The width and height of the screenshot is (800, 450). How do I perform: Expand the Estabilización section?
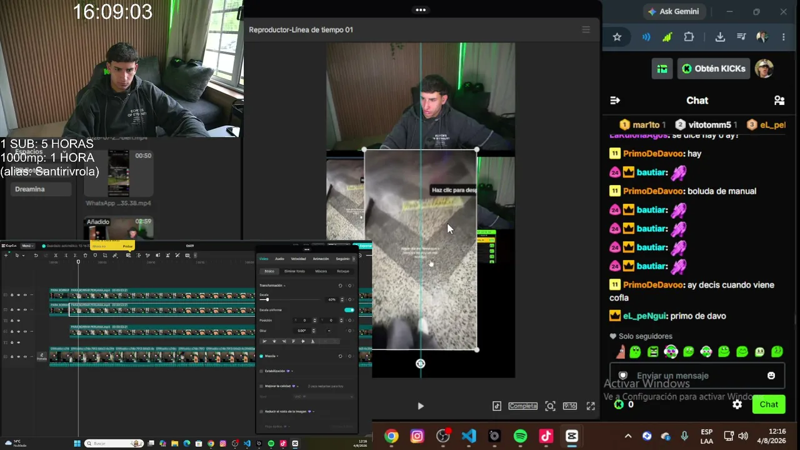coord(292,371)
